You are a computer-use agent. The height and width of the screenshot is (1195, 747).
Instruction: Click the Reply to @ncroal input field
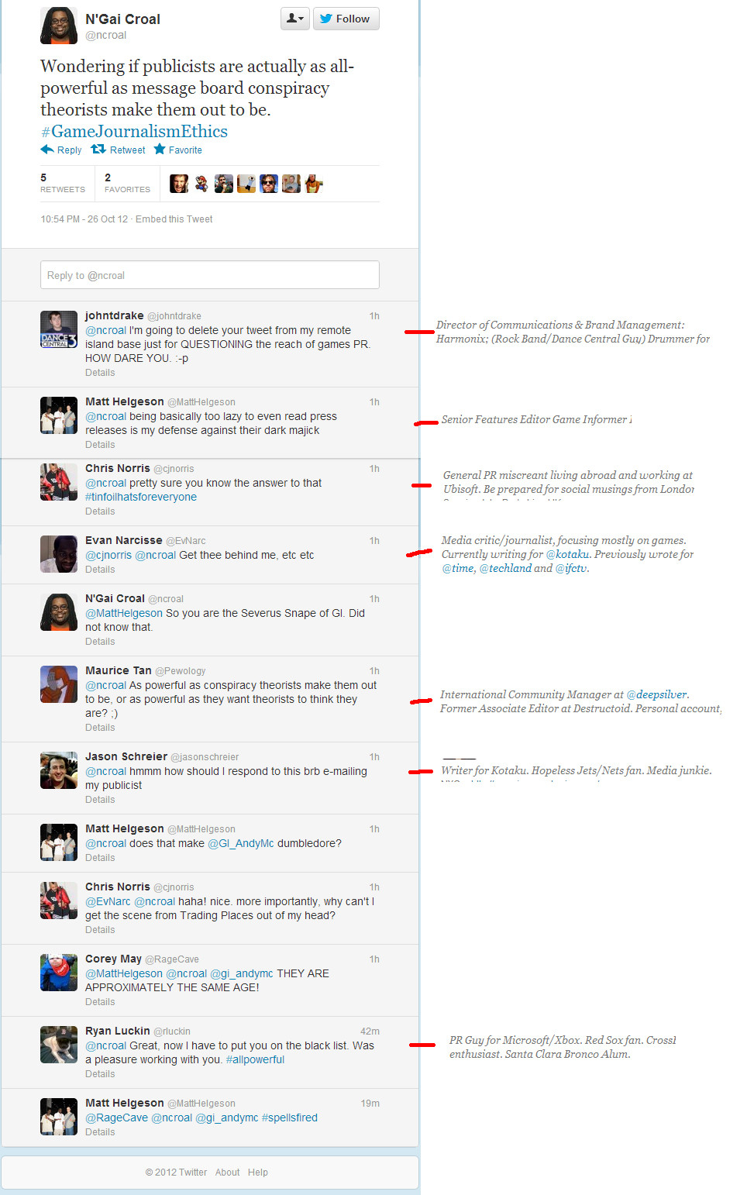tap(210, 275)
